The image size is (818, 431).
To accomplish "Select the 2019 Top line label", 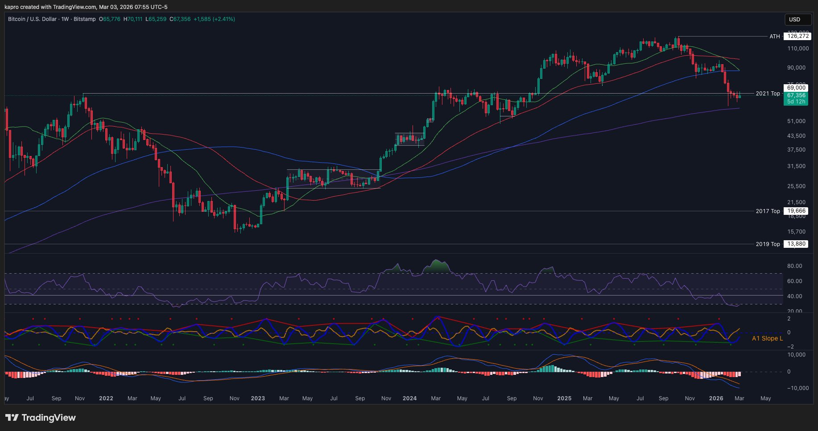I will [x=768, y=244].
